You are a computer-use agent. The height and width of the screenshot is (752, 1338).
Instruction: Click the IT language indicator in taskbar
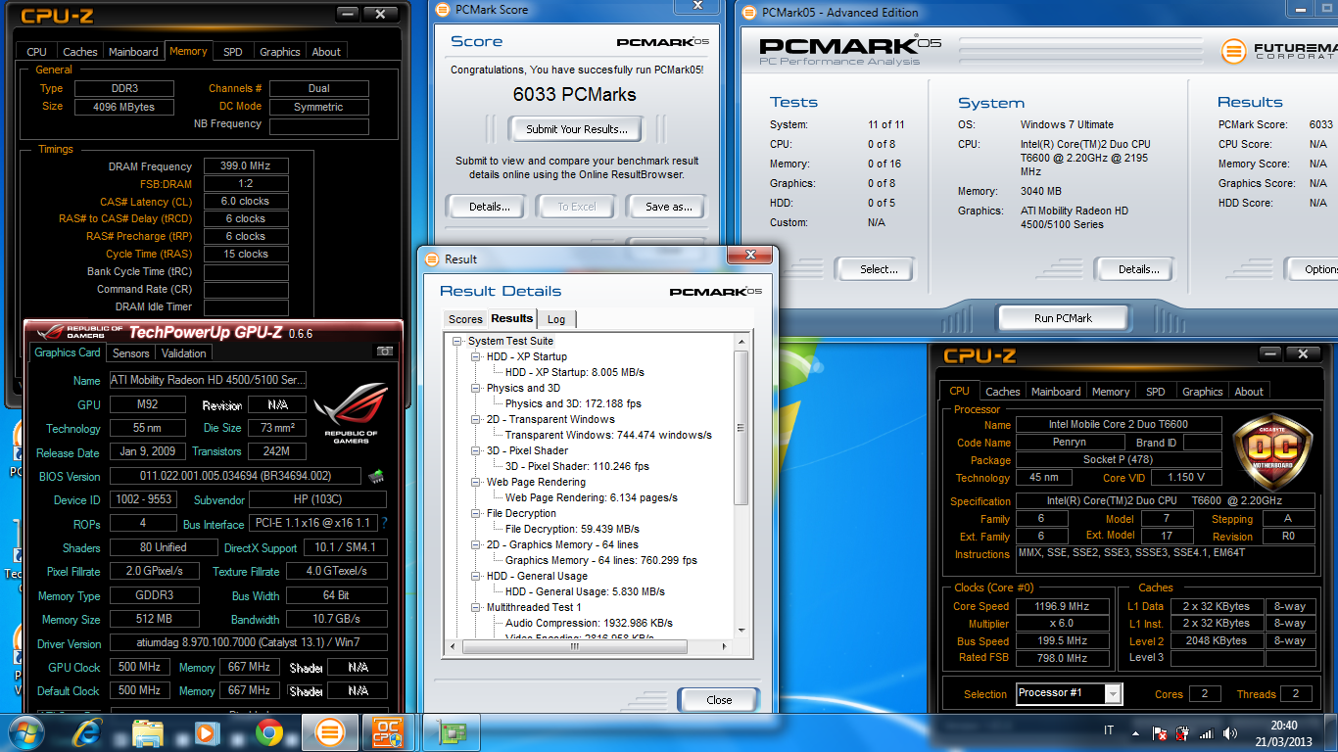[1109, 730]
